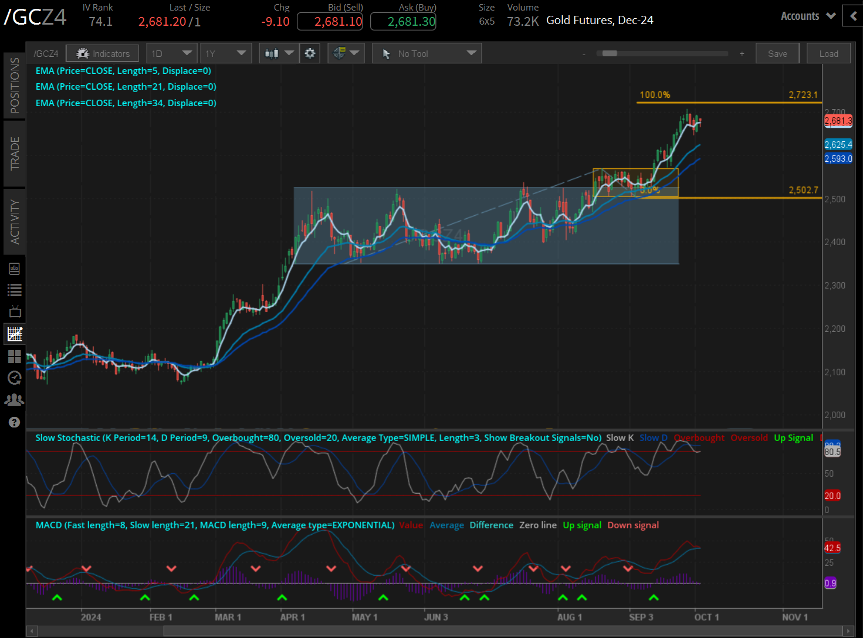This screenshot has height=638, width=863.
Task: Open the Accounts dropdown
Action: [808, 16]
